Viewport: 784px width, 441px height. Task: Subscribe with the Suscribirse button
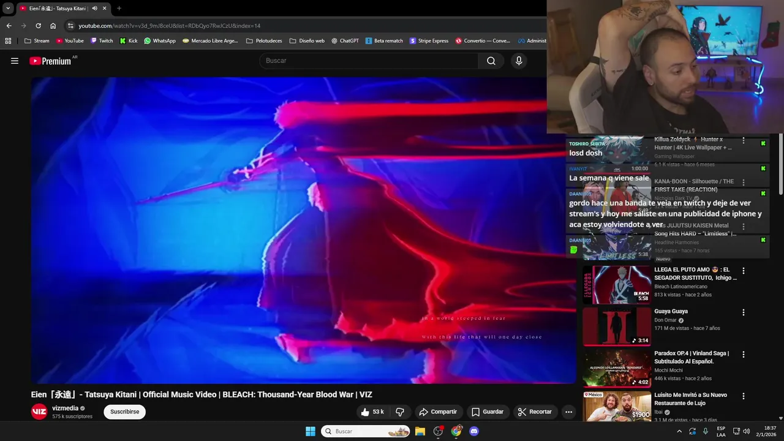[x=124, y=412]
